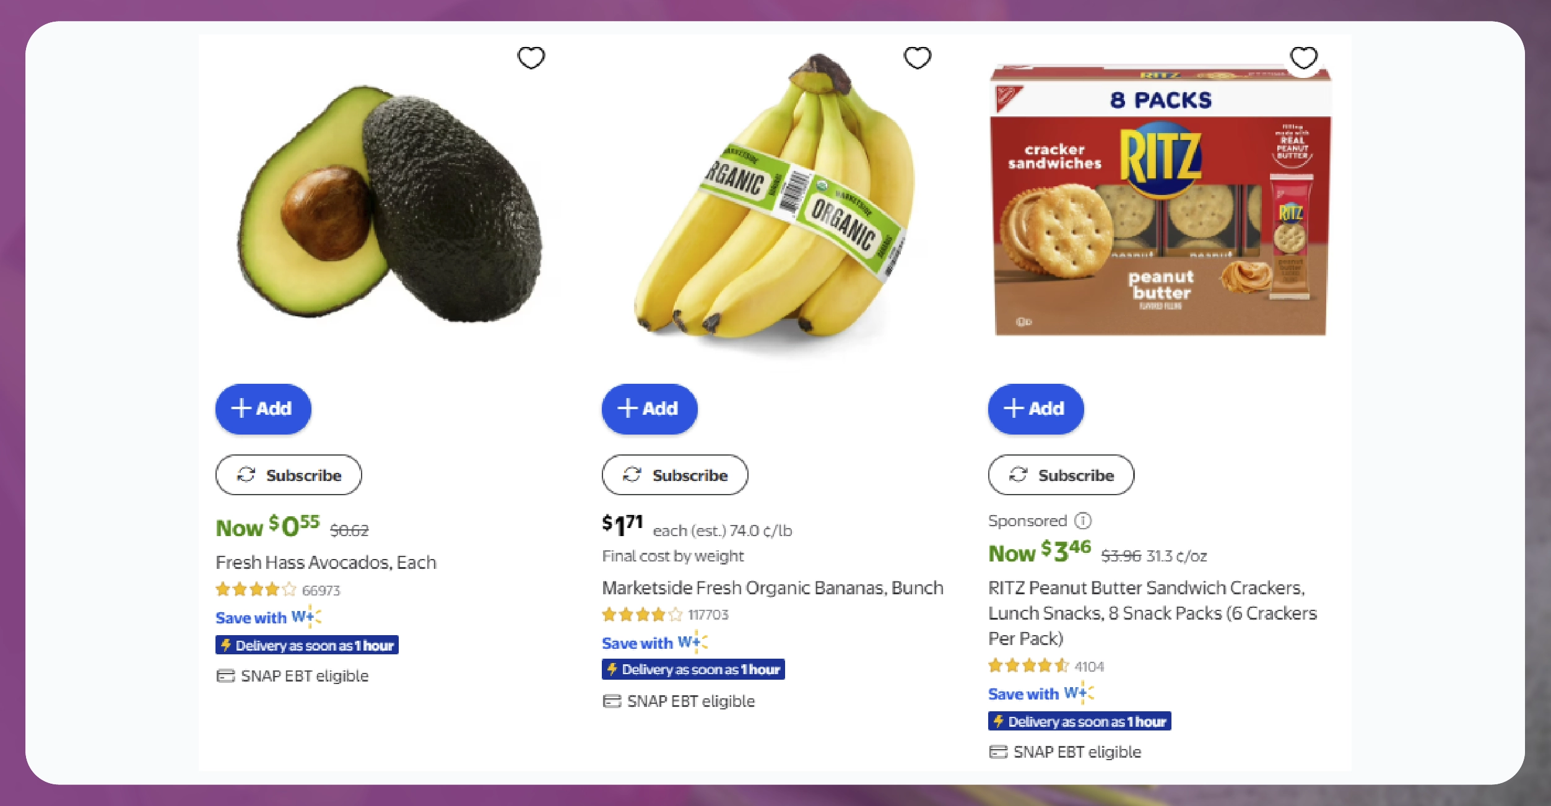Screen dimensions: 1551x806
Task: Add Marketside Organic Bananas to cart
Action: coord(649,409)
